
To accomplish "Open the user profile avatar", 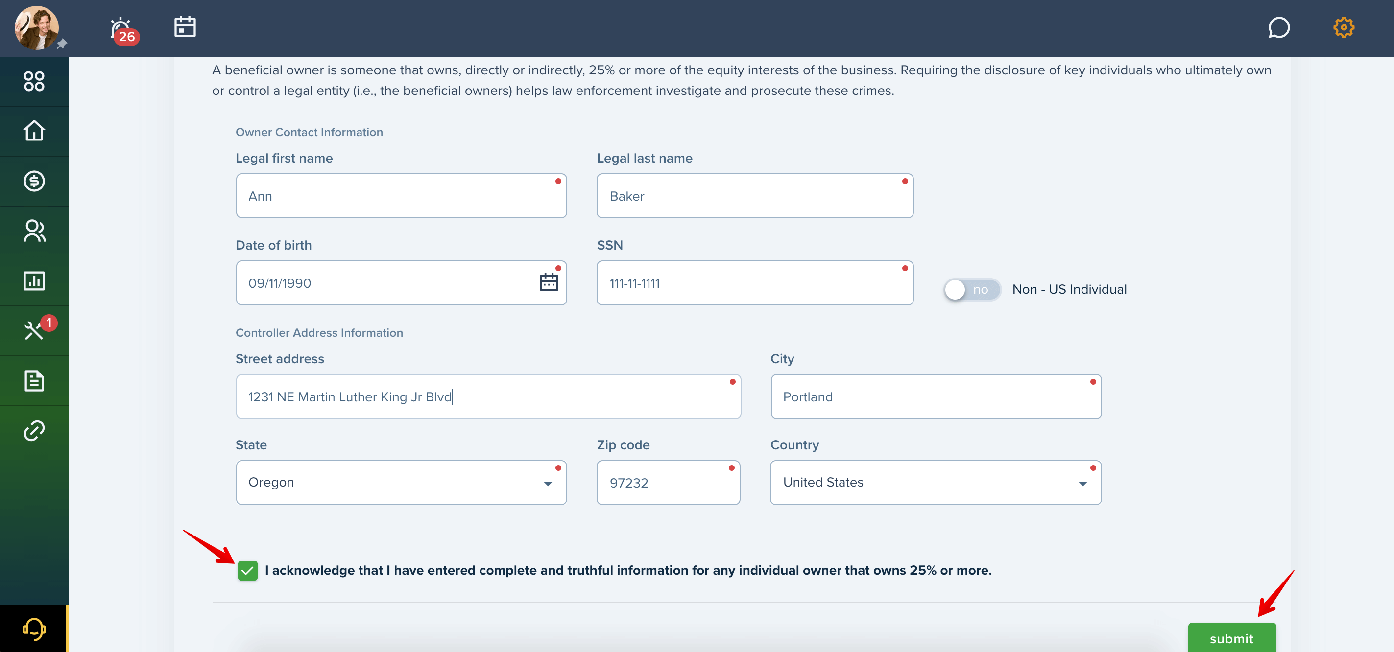I will tap(36, 27).
